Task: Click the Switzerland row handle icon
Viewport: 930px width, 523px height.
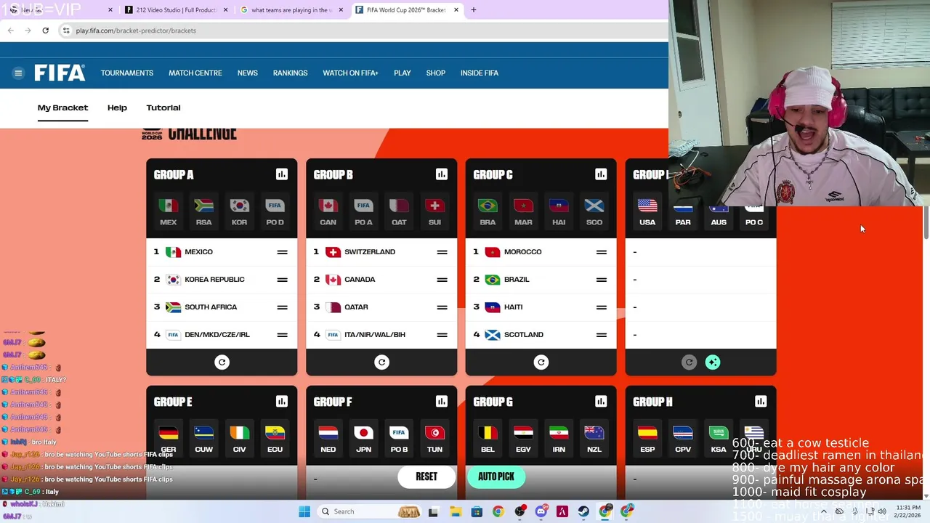Action: 442,252
